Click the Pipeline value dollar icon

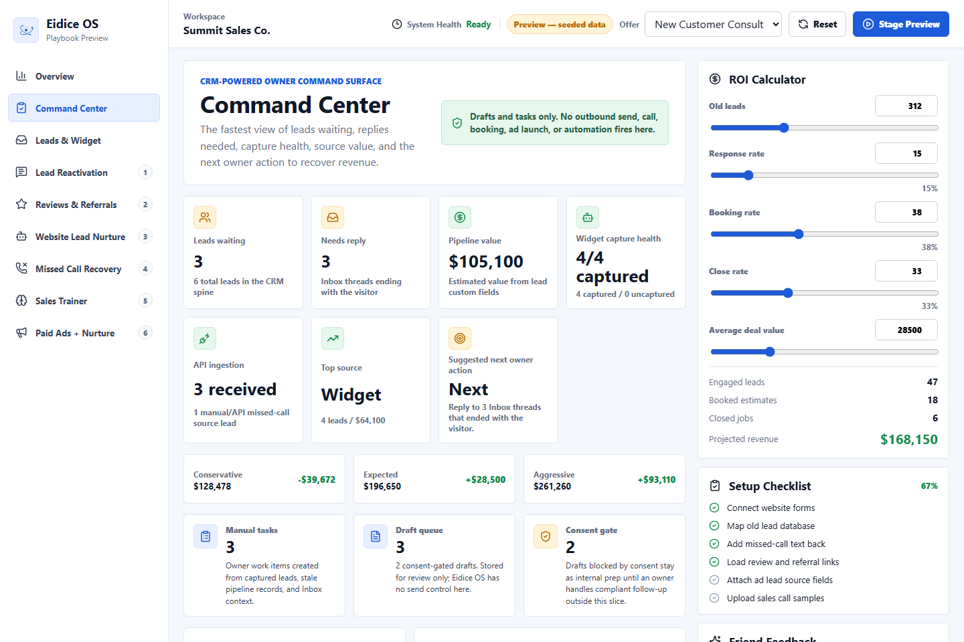click(x=460, y=217)
